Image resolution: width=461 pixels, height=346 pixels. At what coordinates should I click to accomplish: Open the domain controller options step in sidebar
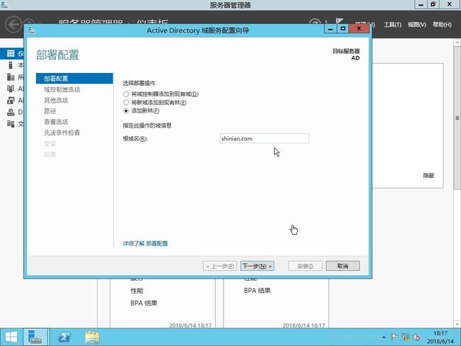[x=62, y=89]
